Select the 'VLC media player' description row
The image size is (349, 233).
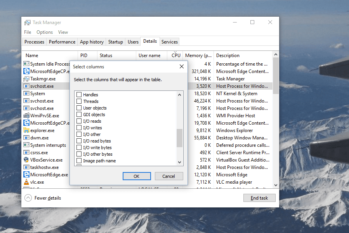(234, 182)
